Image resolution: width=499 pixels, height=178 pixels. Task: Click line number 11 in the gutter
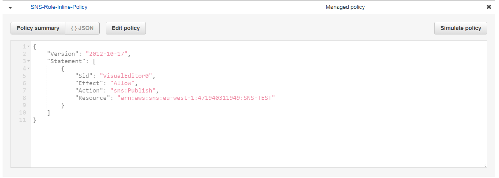click(23, 120)
